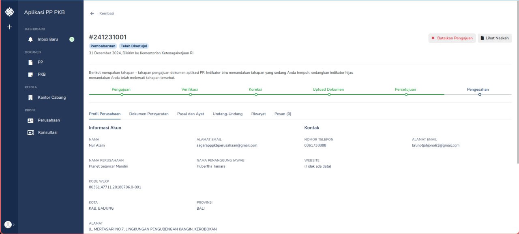The width and height of the screenshot is (519, 234).
Task: Click the plus icon in the narrow sidebar
Action: [x=9, y=27]
